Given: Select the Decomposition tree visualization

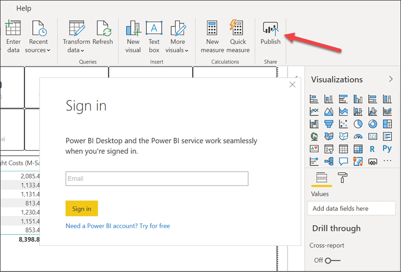Looking at the screenshot, I should click(x=329, y=161).
